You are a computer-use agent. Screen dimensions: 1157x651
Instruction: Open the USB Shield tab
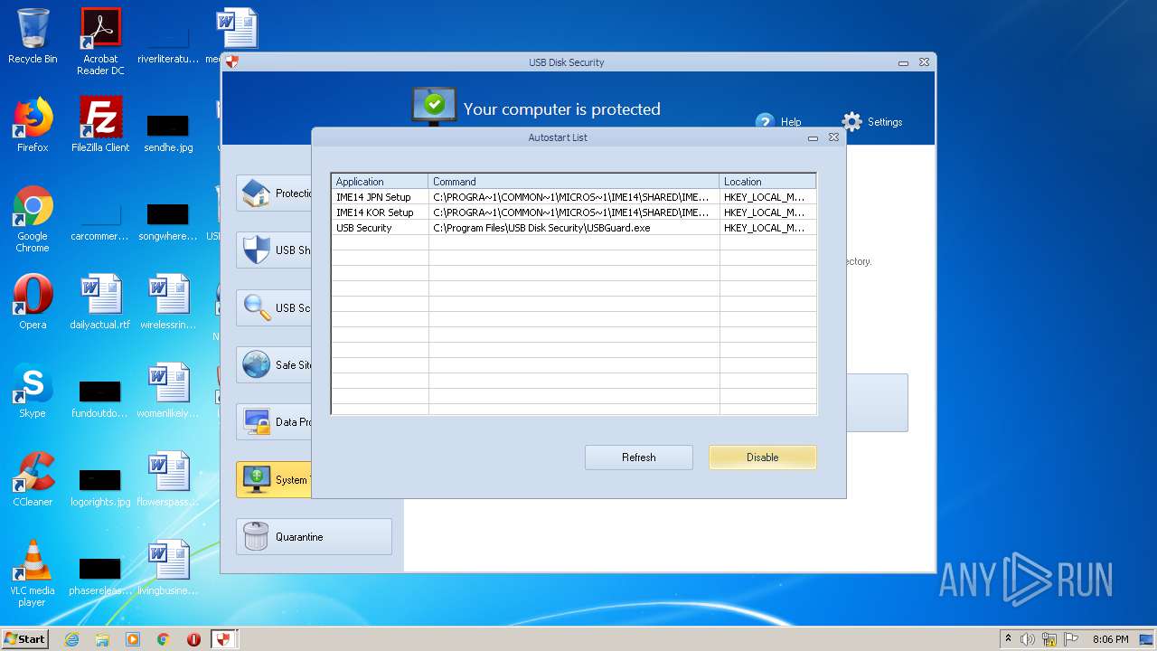(x=275, y=250)
